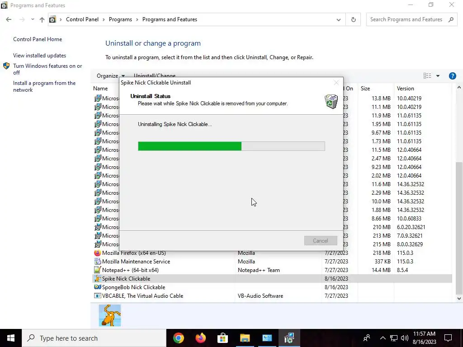Sort by the Version column header
Viewport: 463px width, 347px height.
(406, 89)
